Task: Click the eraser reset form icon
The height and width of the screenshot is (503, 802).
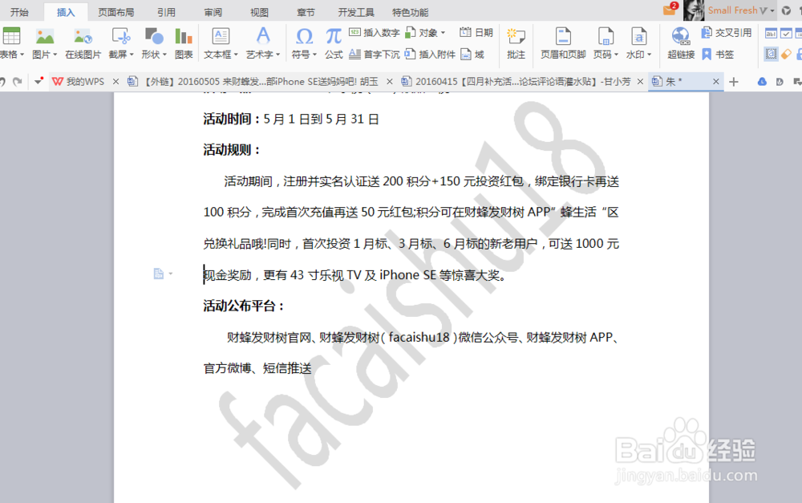Action: pos(786,54)
